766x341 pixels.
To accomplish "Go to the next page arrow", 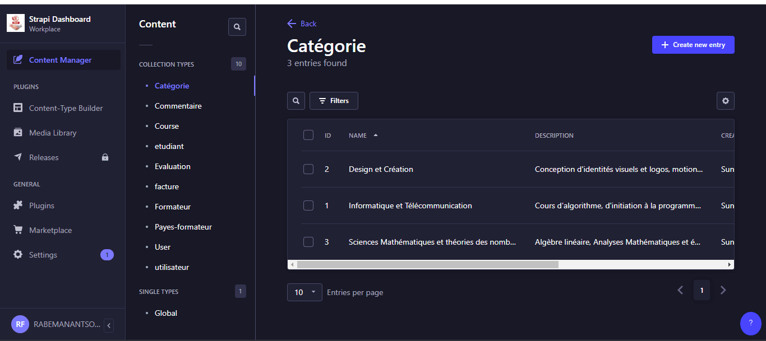I will (723, 290).
